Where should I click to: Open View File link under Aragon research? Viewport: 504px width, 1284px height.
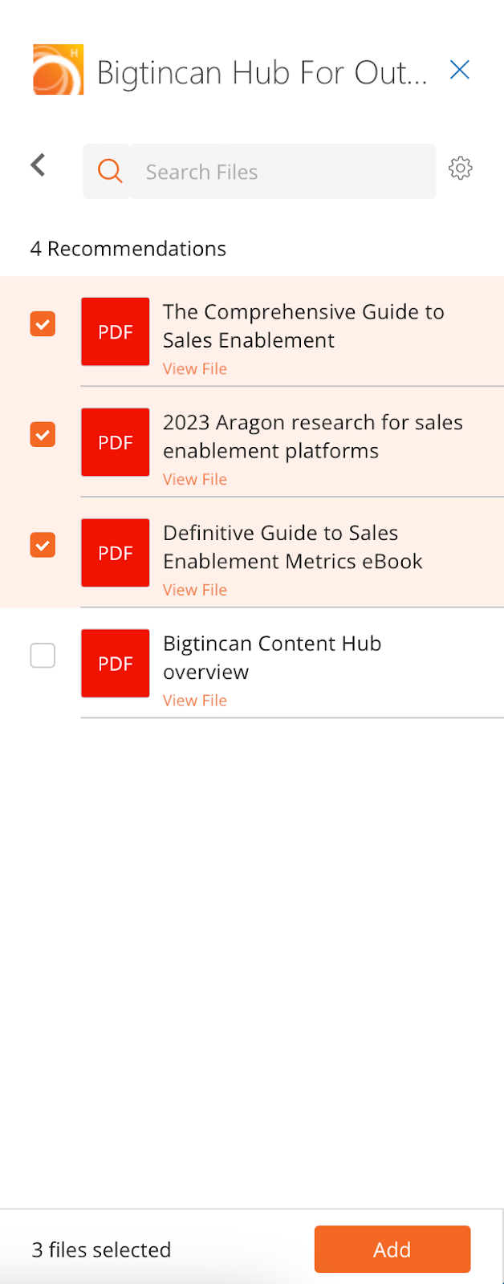[195, 480]
